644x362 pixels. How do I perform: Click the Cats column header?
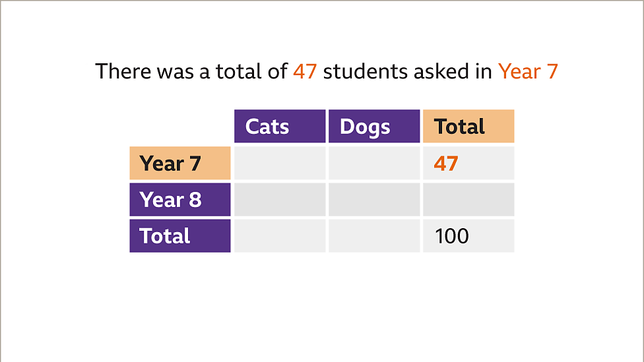[280, 127]
